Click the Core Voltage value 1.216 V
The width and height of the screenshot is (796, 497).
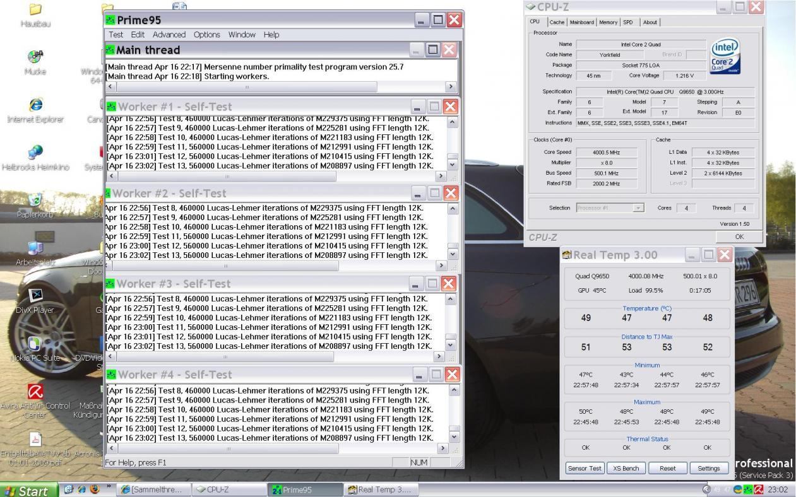(684, 76)
